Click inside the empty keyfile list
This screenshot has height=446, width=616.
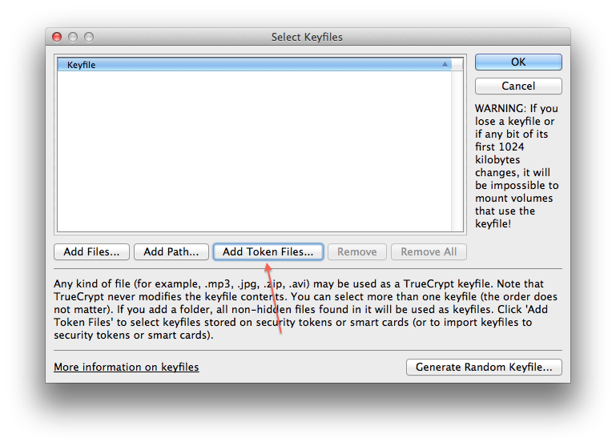tap(258, 152)
